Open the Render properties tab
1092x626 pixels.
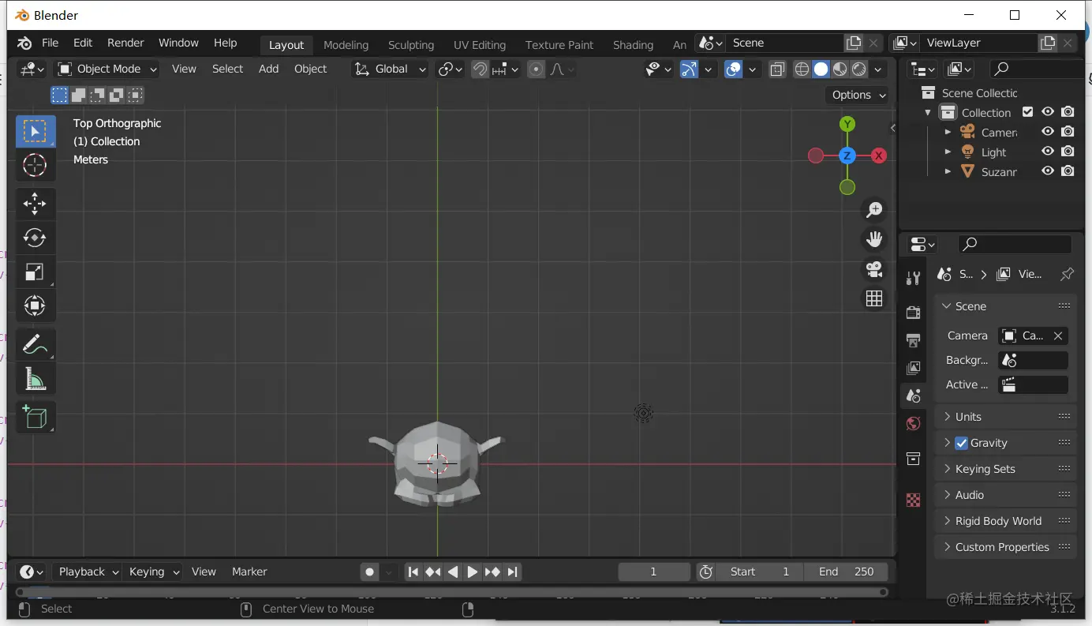(x=914, y=312)
